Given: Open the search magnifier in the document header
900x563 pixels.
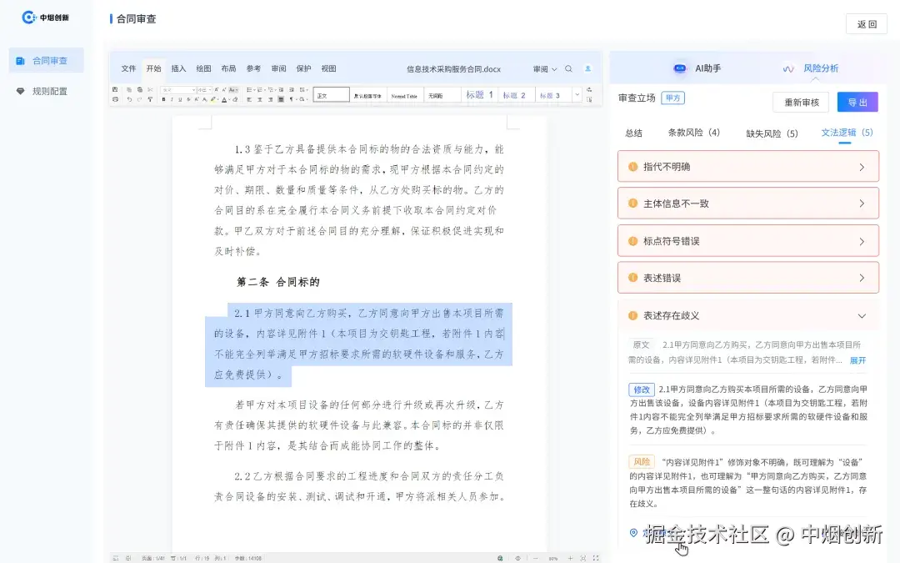Looking at the screenshot, I should tap(567, 70).
